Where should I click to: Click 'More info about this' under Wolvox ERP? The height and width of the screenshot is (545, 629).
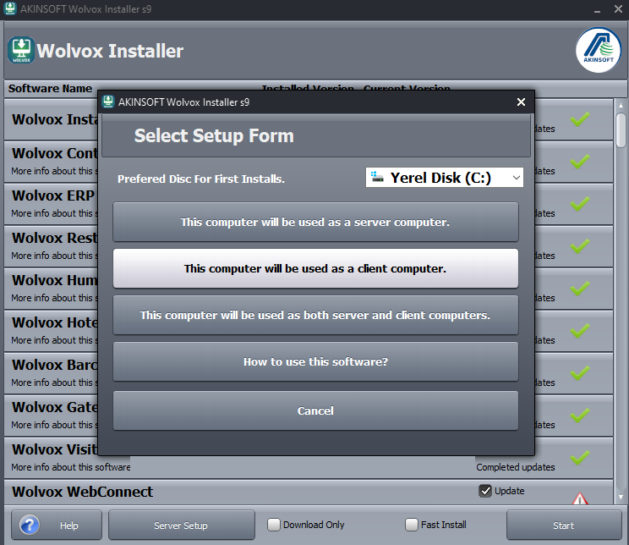[x=54, y=213]
